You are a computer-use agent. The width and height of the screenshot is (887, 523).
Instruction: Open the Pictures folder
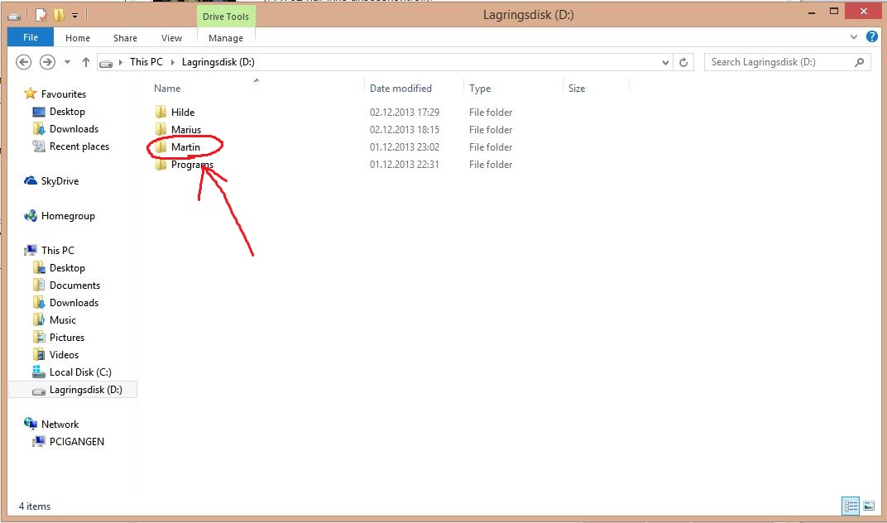67,338
